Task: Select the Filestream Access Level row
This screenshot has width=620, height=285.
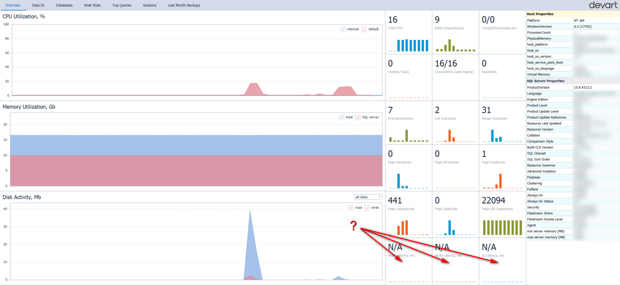Action: [x=573, y=219]
